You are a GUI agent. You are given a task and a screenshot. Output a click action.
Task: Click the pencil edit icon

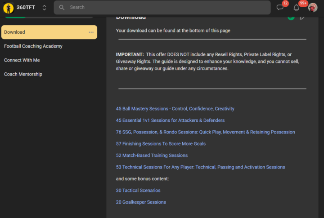pos(302,17)
